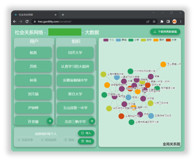Image resolution: width=196 pixels, height=162 pixels.
Task: Go forward in browser history
Action: 21,22
